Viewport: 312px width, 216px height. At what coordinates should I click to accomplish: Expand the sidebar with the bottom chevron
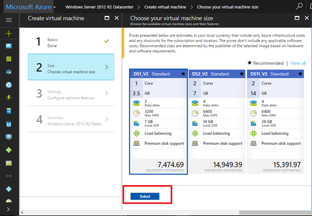tap(8, 209)
